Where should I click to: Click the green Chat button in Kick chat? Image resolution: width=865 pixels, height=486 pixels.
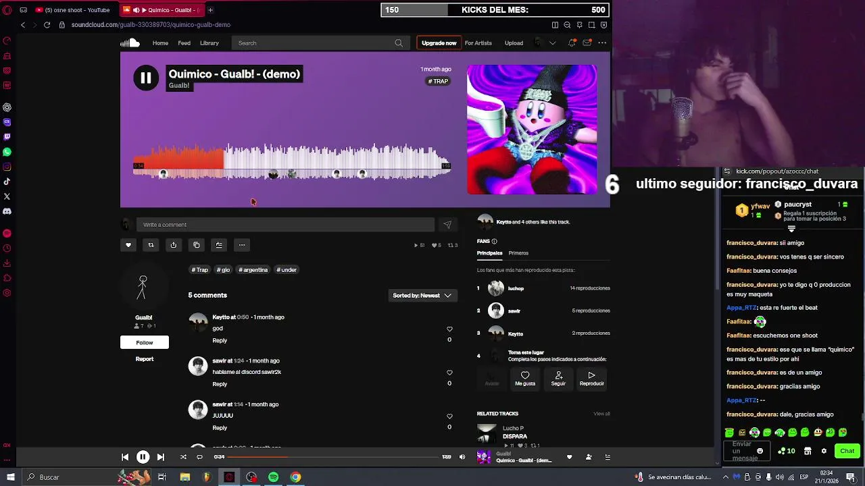click(x=847, y=451)
